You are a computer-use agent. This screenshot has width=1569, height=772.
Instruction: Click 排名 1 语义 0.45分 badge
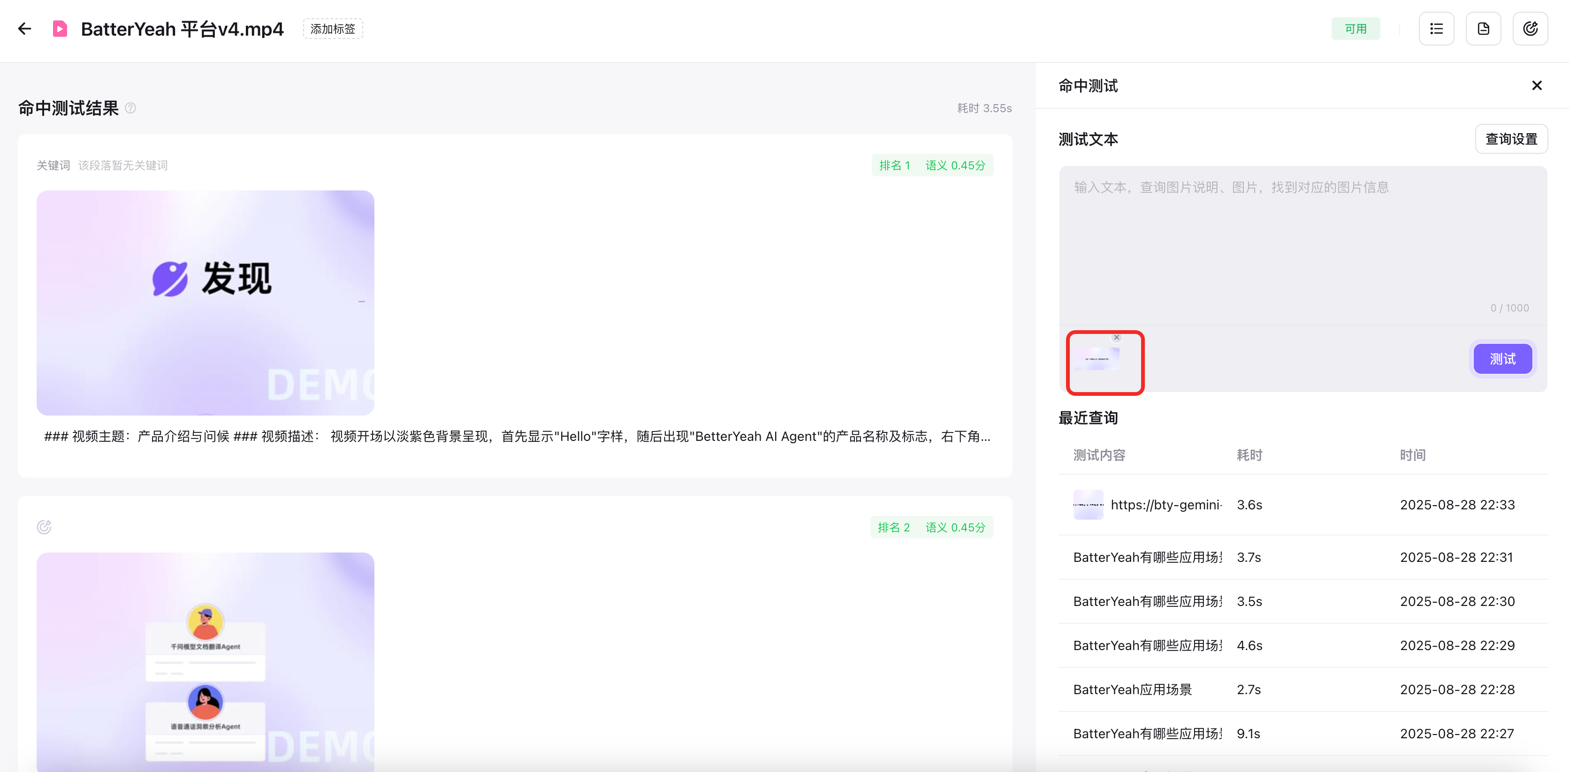point(932,165)
